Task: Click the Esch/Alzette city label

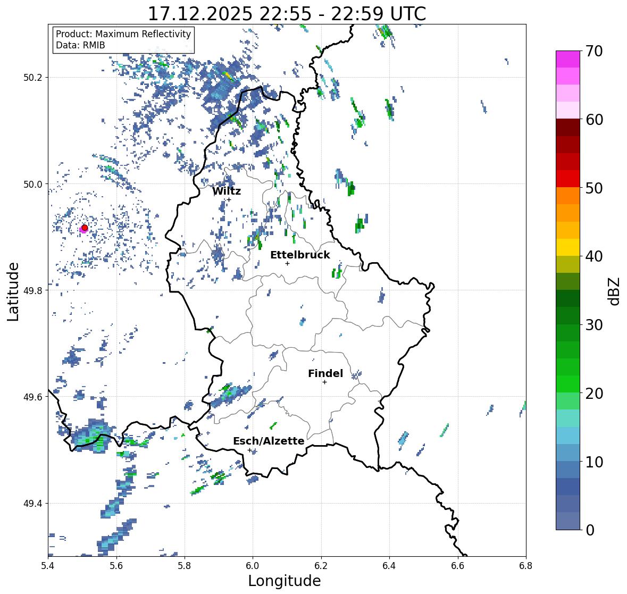Action: coord(269,441)
